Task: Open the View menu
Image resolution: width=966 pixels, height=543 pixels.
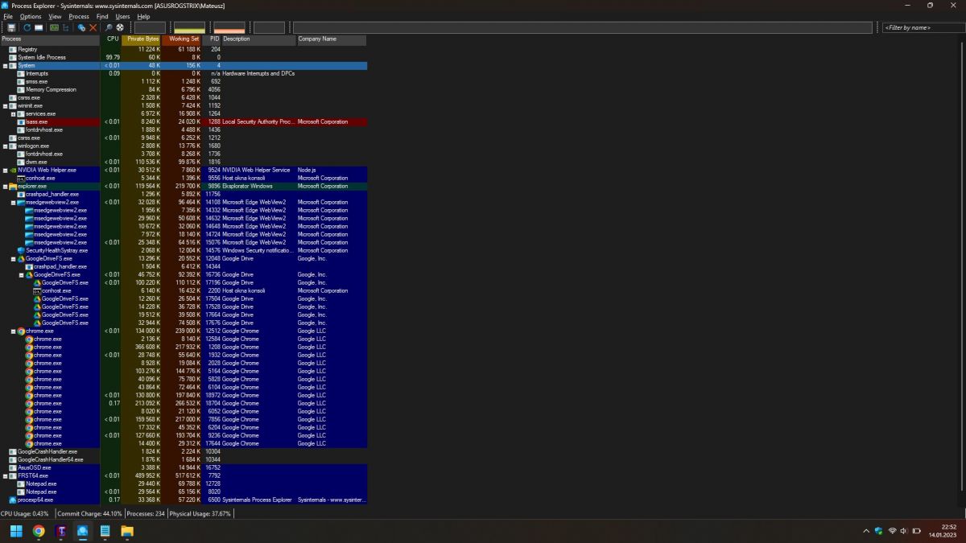Action: (x=55, y=16)
